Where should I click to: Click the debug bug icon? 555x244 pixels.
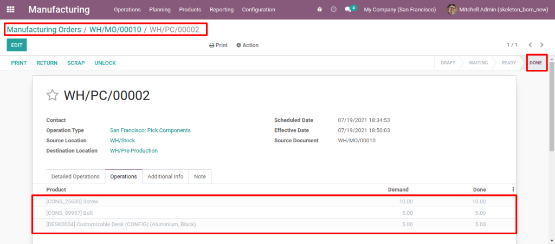coord(320,9)
